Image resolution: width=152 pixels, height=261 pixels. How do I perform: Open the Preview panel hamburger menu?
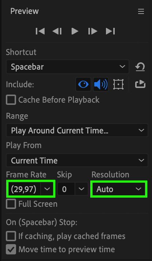141,11
